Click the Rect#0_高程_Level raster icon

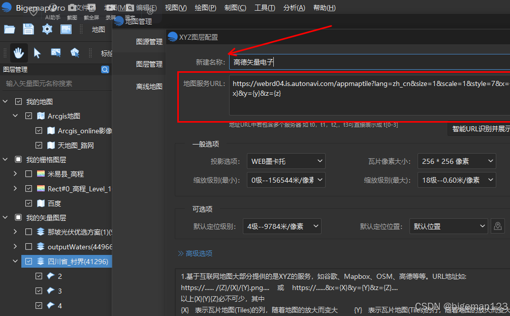click(x=41, y=188)
